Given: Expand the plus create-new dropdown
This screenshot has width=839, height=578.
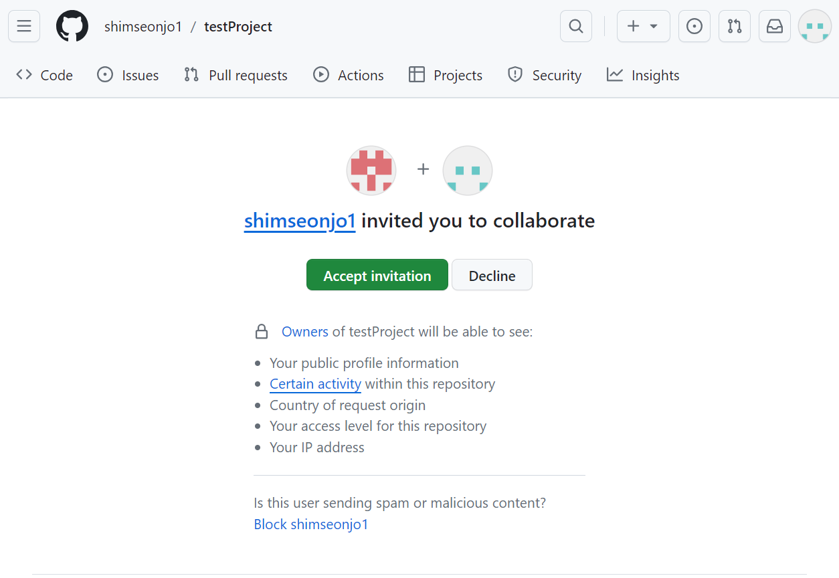Looking at the screenshot, I should tap(643, 27).
